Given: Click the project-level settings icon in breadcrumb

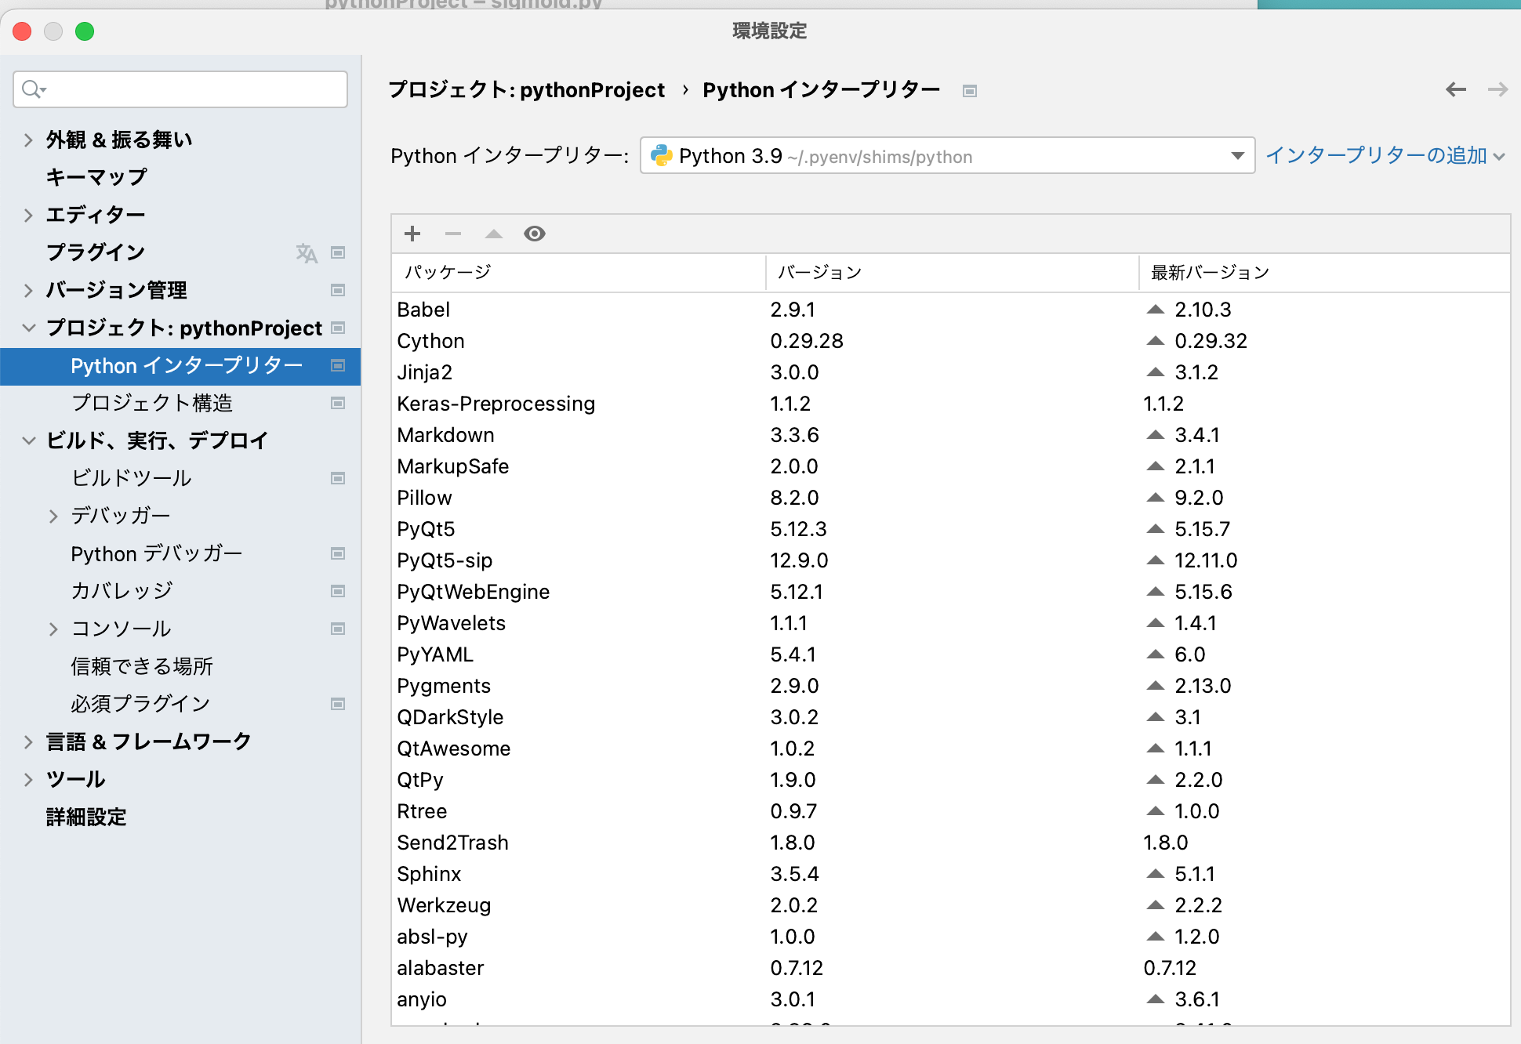Looking at the screenshot, I should pos(970,91).
